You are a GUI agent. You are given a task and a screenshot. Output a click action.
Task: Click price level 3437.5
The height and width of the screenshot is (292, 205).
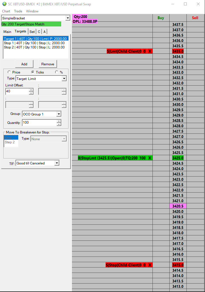coord(178,24)
